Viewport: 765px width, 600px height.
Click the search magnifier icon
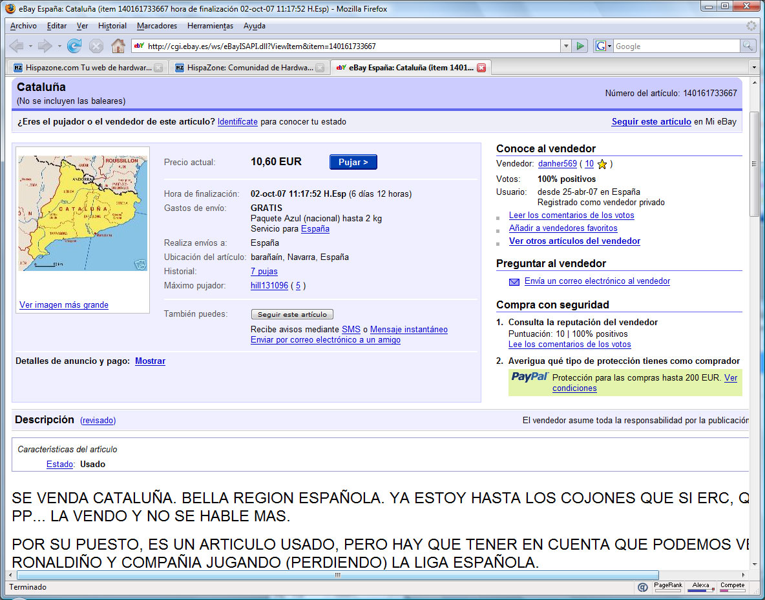pyautogui.click(x=748, y=46)
